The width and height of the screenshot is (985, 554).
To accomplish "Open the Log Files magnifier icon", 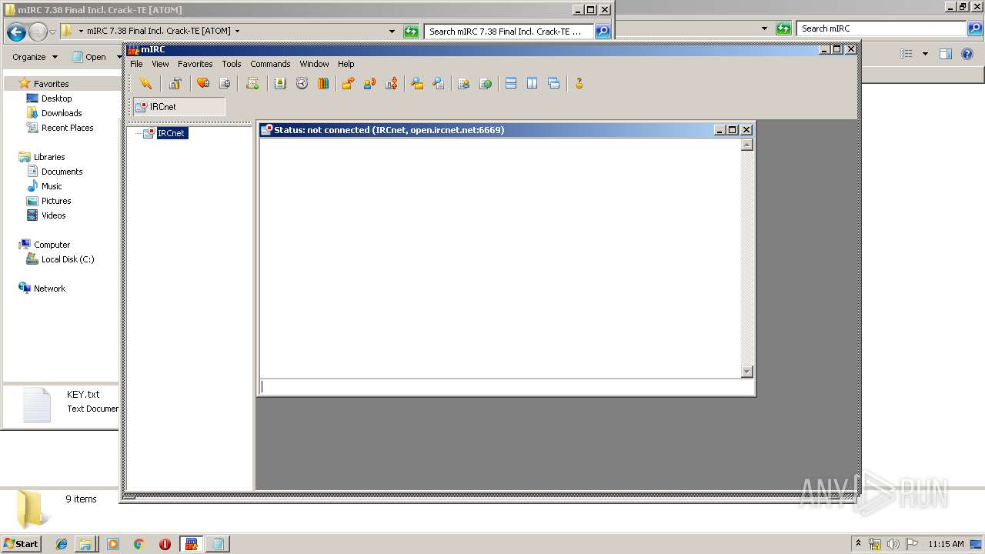I will (439, 83).
